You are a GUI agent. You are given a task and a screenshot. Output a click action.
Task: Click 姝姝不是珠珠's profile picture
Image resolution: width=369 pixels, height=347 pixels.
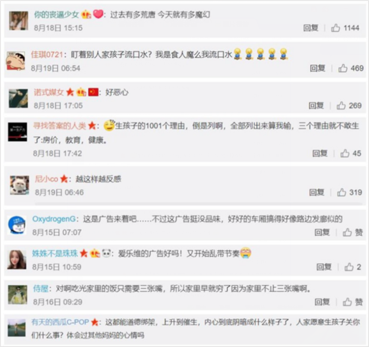pyautogui.click(x=17, y=260)
